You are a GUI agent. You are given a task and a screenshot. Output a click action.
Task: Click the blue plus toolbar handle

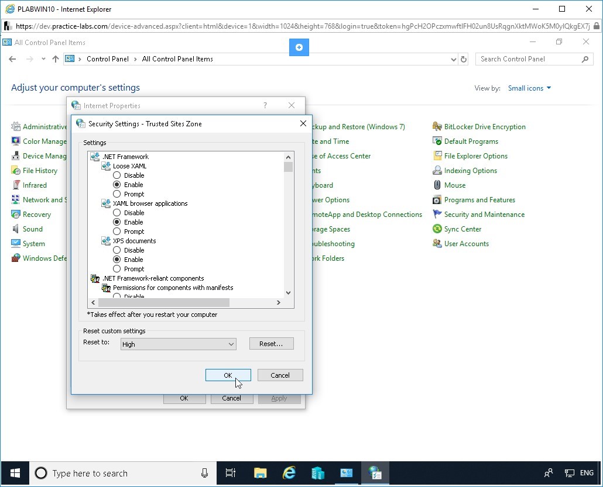pyautogui.click(x=299, y=47)
